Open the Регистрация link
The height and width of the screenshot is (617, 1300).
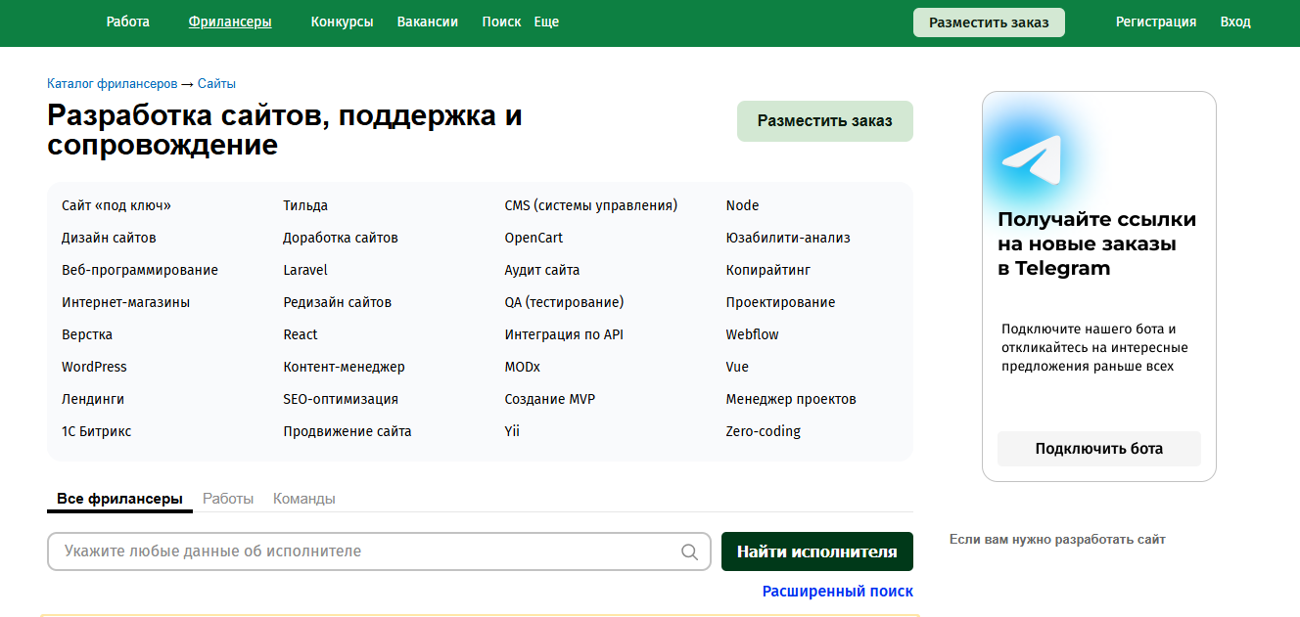(1155, 22)
